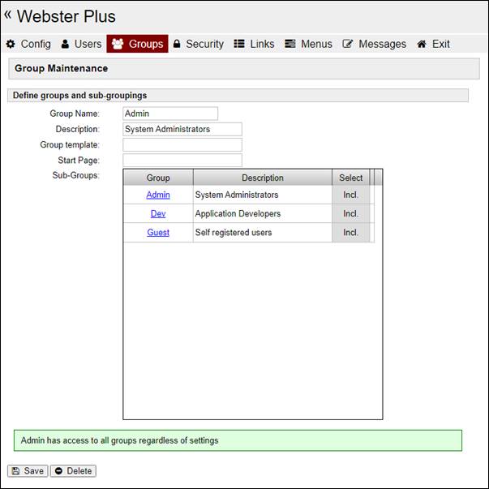The width and height of the screenshot is (489, 489).
Task: Click into the Group template field
Action: [x=182, y=145]
